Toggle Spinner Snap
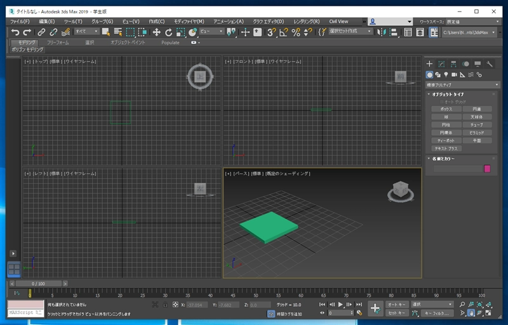Viewport: 508px width, 325px height. click(x=308, y=32)
